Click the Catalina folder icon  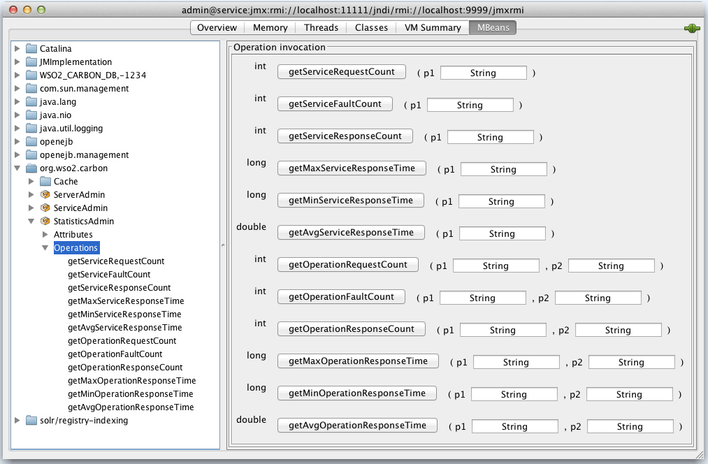[x=31, y=49]
